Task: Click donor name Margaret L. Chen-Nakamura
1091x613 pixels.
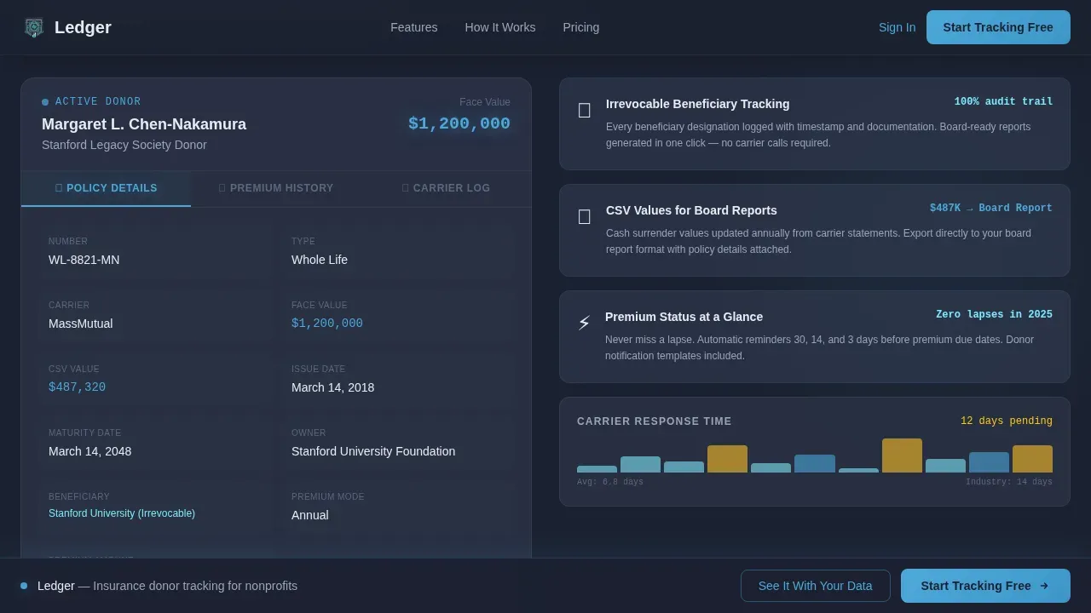Action: (144, 124)
